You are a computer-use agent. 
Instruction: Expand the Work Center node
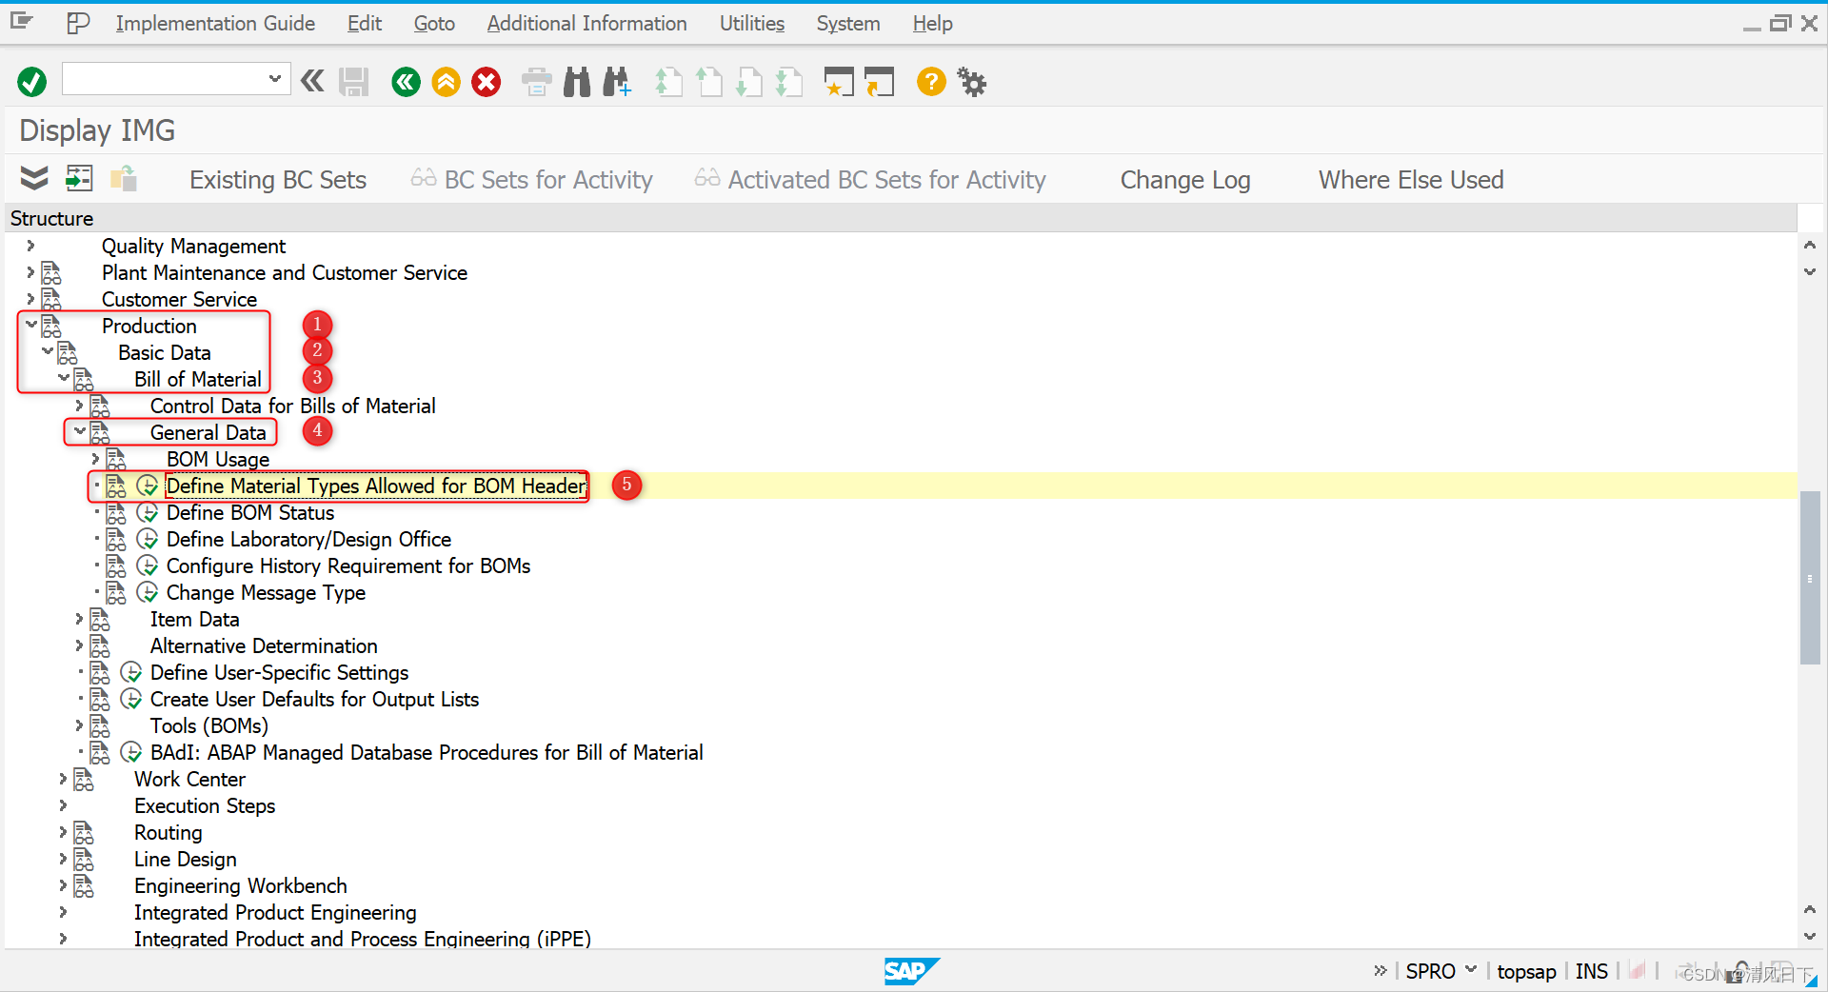click(x=63, y=779)
